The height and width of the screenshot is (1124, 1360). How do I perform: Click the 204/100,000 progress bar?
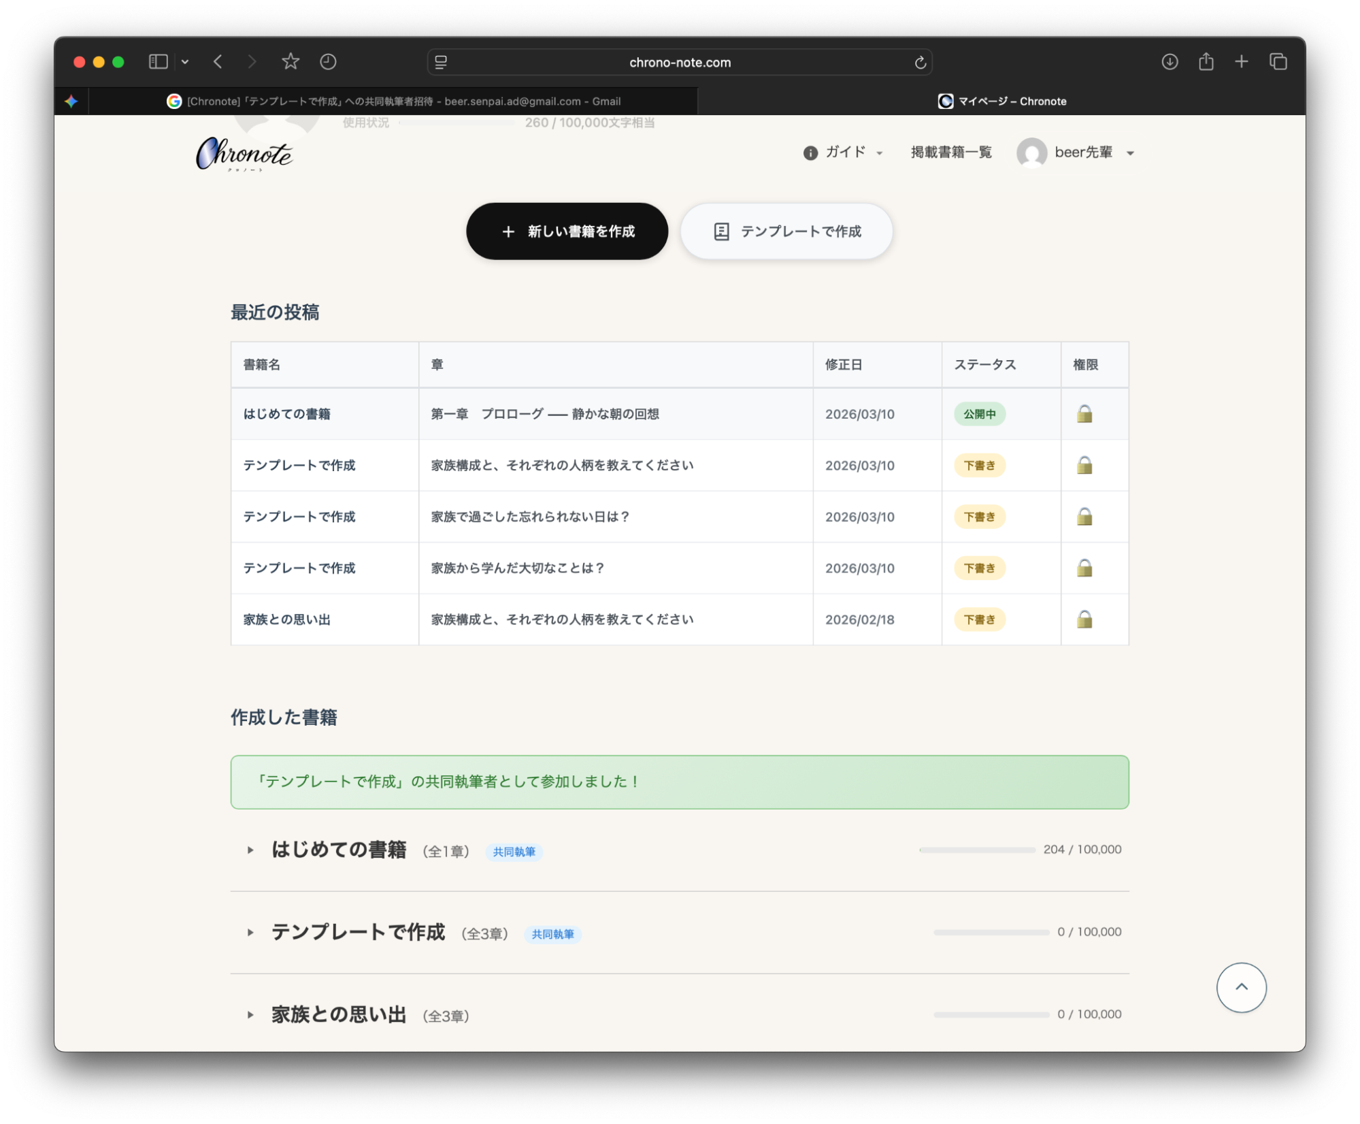tap(978, 850)
